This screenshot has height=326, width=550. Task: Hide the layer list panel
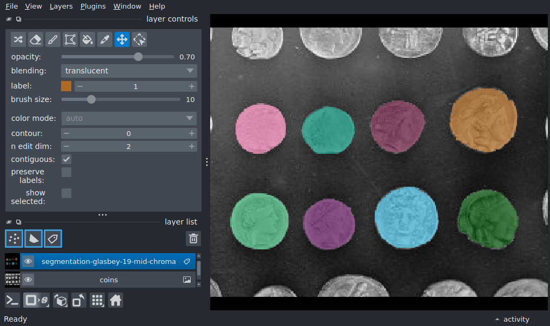point(9,222)
